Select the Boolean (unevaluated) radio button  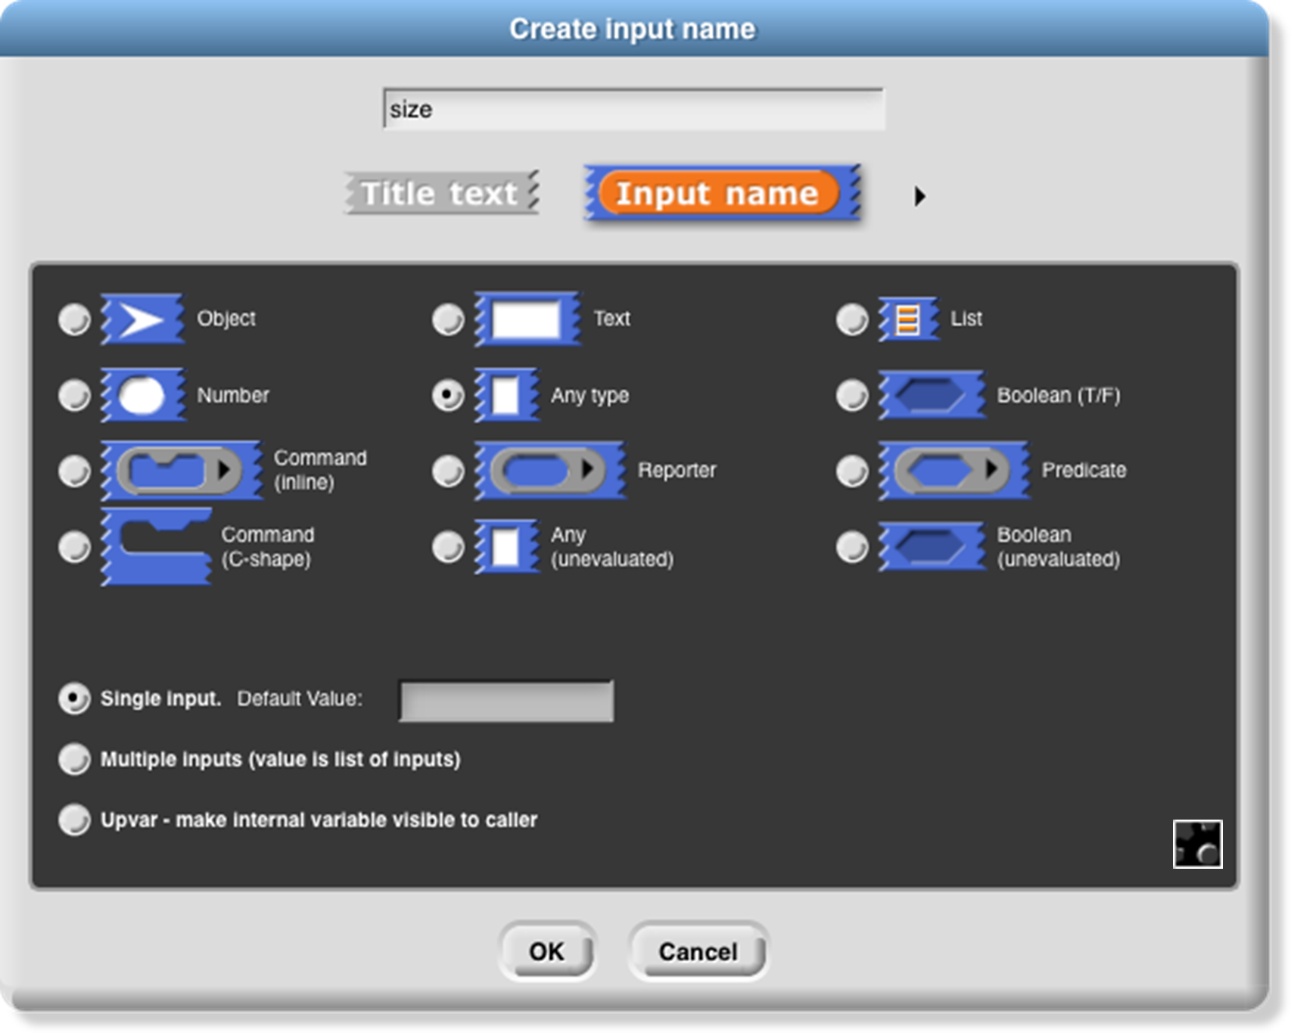pos(852,546)
